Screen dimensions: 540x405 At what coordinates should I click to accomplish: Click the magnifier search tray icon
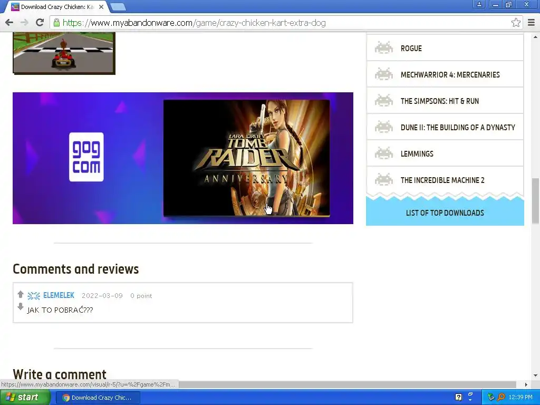click(x=501, y=397)
